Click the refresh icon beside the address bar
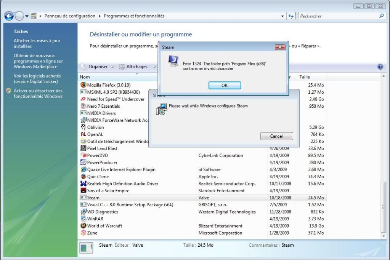 click(291, 16)
